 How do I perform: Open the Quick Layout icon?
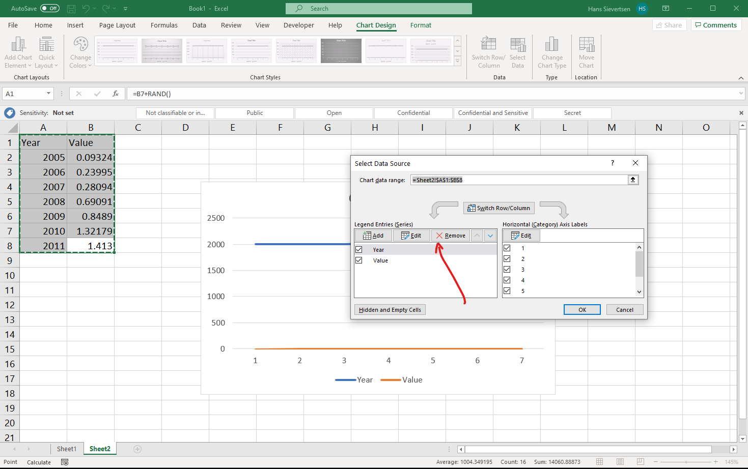pos(46,44)
